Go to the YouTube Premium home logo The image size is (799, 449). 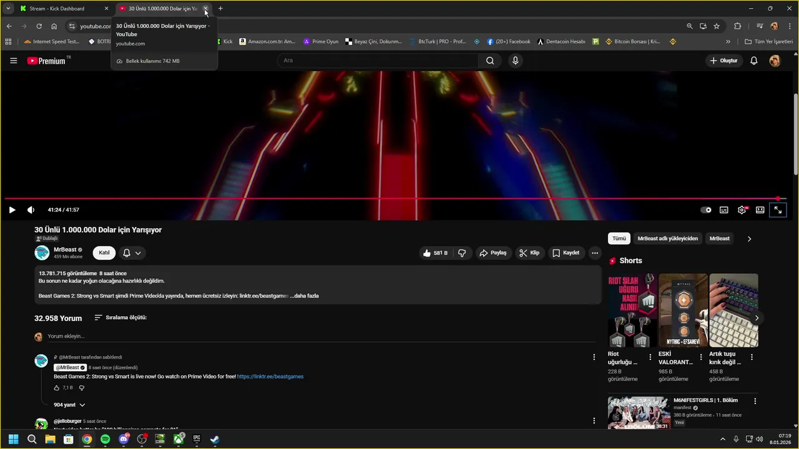pos(47,60)
